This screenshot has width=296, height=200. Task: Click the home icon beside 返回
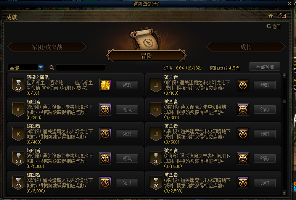click(x=270, y=16)
